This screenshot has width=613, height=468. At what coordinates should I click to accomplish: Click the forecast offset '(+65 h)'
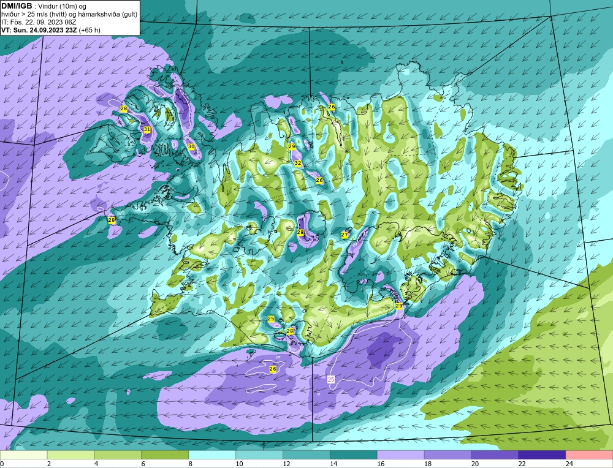(x=90, y=30)
